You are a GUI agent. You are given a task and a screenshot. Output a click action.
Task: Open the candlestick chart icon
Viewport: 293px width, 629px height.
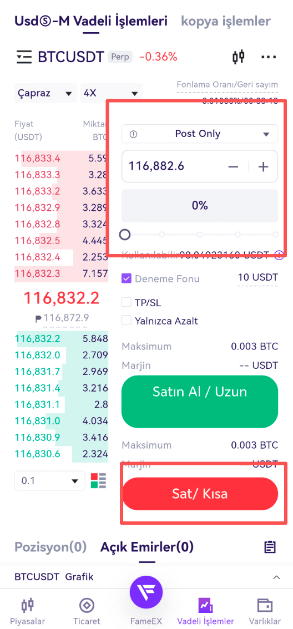(x=239, y=57)
